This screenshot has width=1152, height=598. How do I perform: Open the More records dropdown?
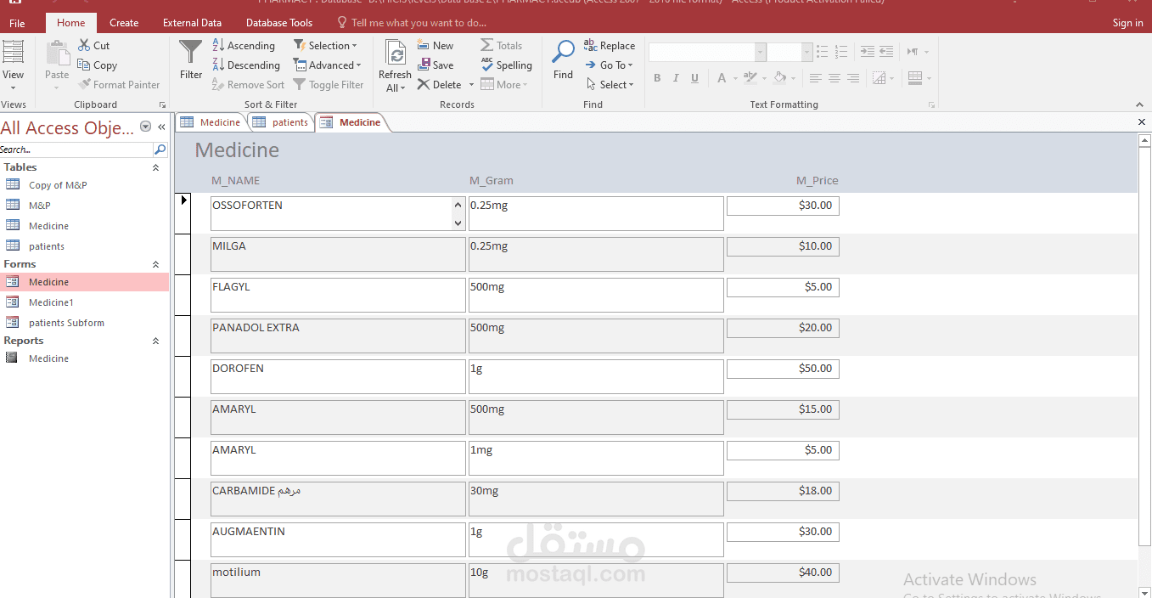504,84
